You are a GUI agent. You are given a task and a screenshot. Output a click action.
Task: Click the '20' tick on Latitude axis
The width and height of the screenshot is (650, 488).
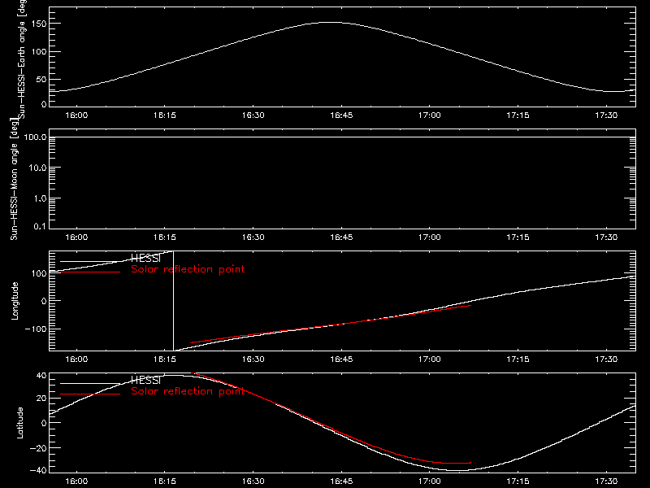(x=41, y=399)
